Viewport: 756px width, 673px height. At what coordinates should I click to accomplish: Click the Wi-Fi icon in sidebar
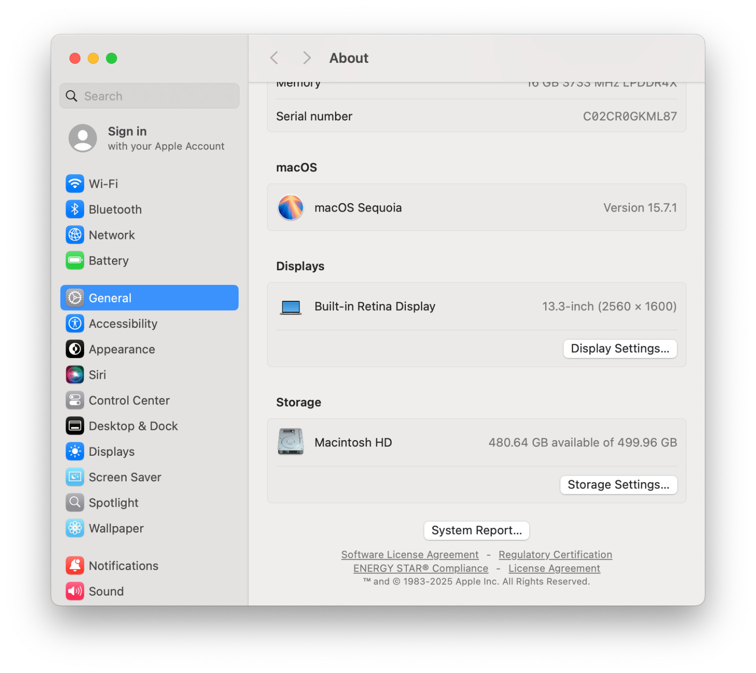coord(75,184)
